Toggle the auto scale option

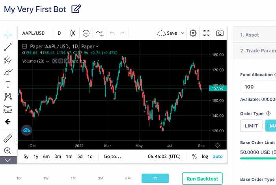click(218, 156)
